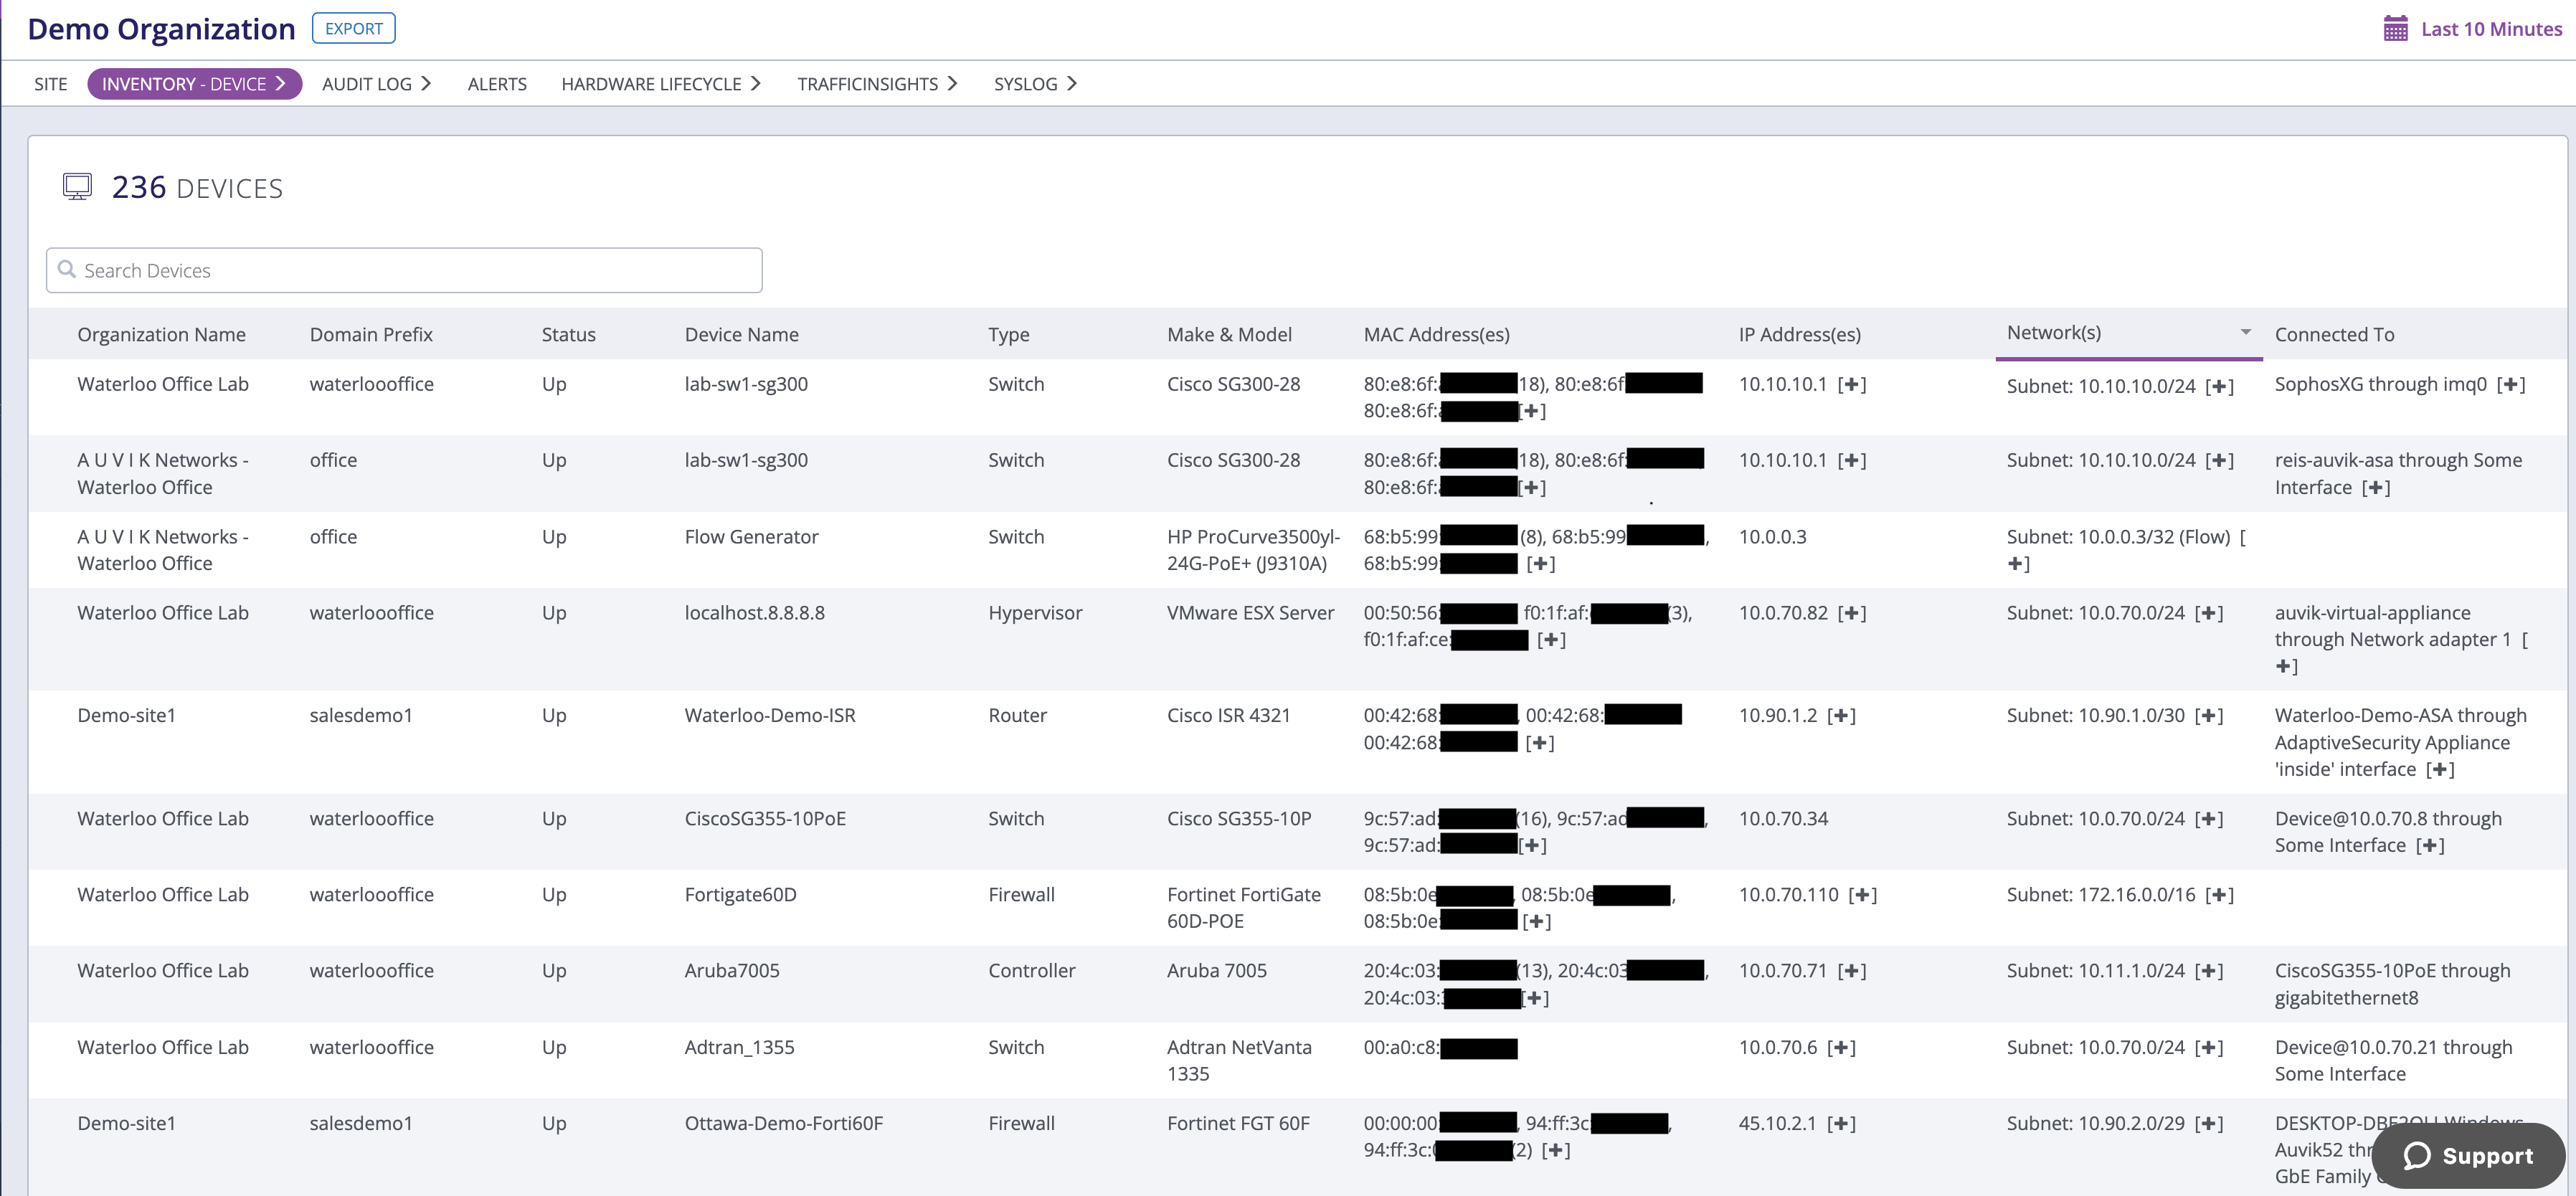Expand networks for Subnet 10.0.0.3/32 (Flow)
The width and height of the screenshot is (2576, 1196).
pyautogui.click(x=2018, y=564)
